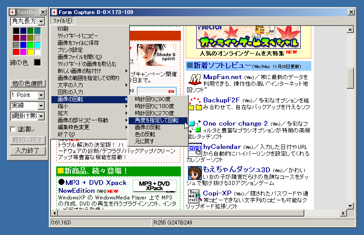The image size is (364, 235).
Task: Pick the magenta color swatch
Action: pos(23,52)
